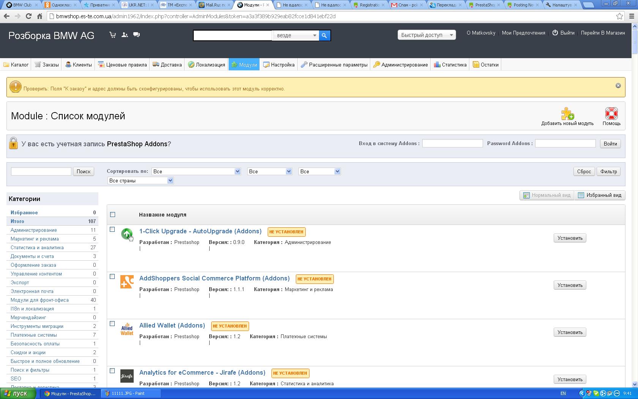
Task: Focus the module search text field
Action: tap(41, 171)
